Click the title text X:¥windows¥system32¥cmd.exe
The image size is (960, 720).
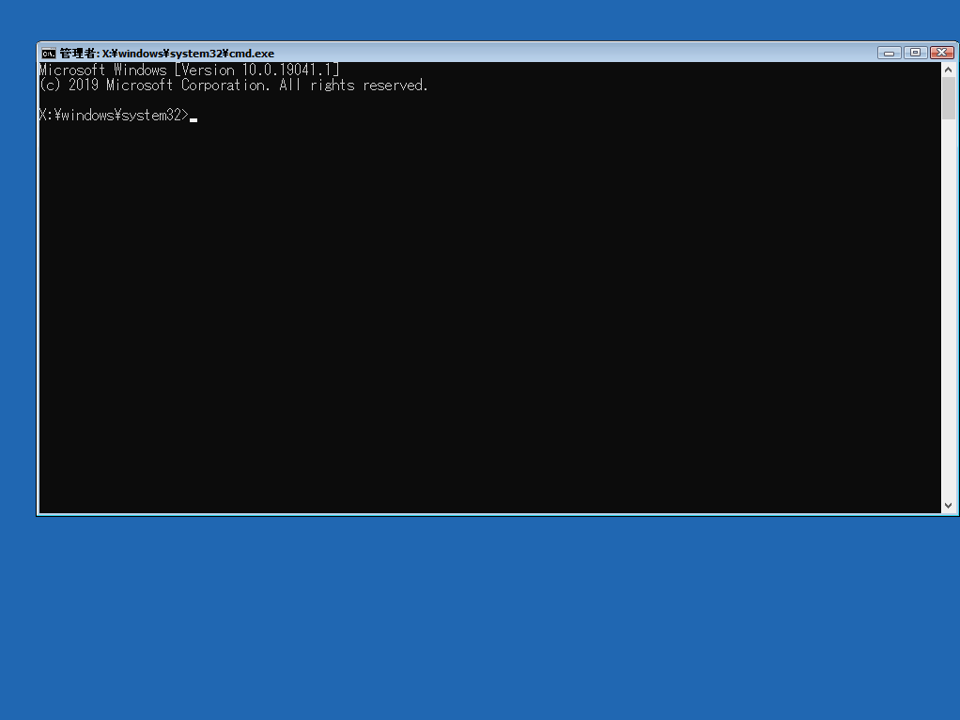coord(188,54)
